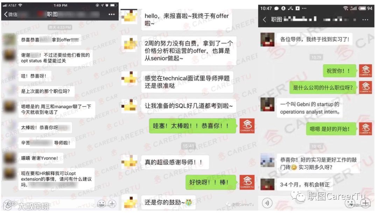Viewport: 378px width, 213px height.
Task: Tap the 10:29 timestamp in right chat
Action: 316,57
